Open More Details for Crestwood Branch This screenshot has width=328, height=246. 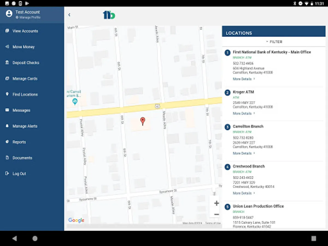click(x=244, y=193)
